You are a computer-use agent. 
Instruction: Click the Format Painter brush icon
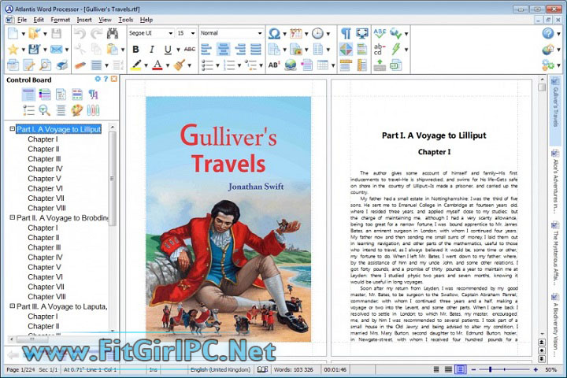click(180, 65)
